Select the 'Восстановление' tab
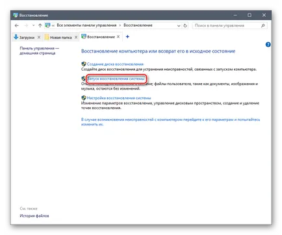This screenshot has width=282, height=235. point(101,37)
